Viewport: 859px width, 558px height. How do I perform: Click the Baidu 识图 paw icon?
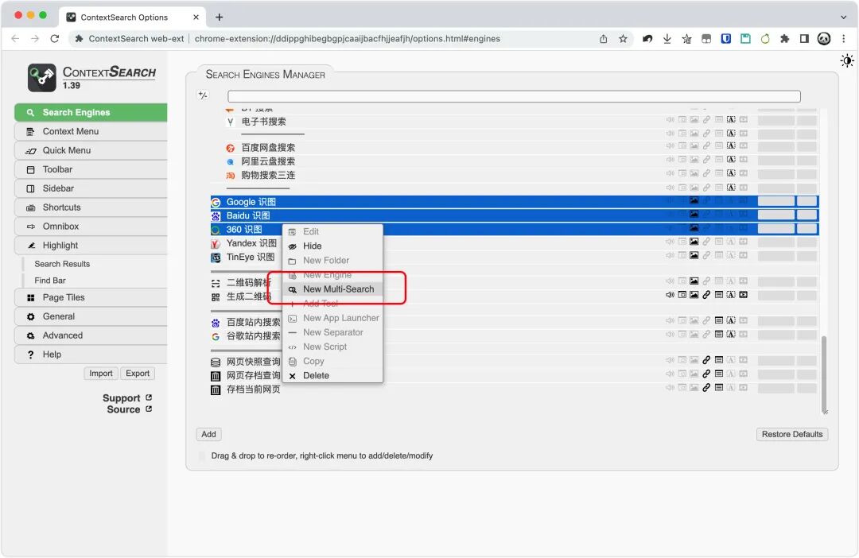216,215
